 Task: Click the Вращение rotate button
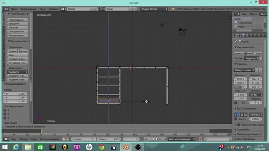[18, 23]
